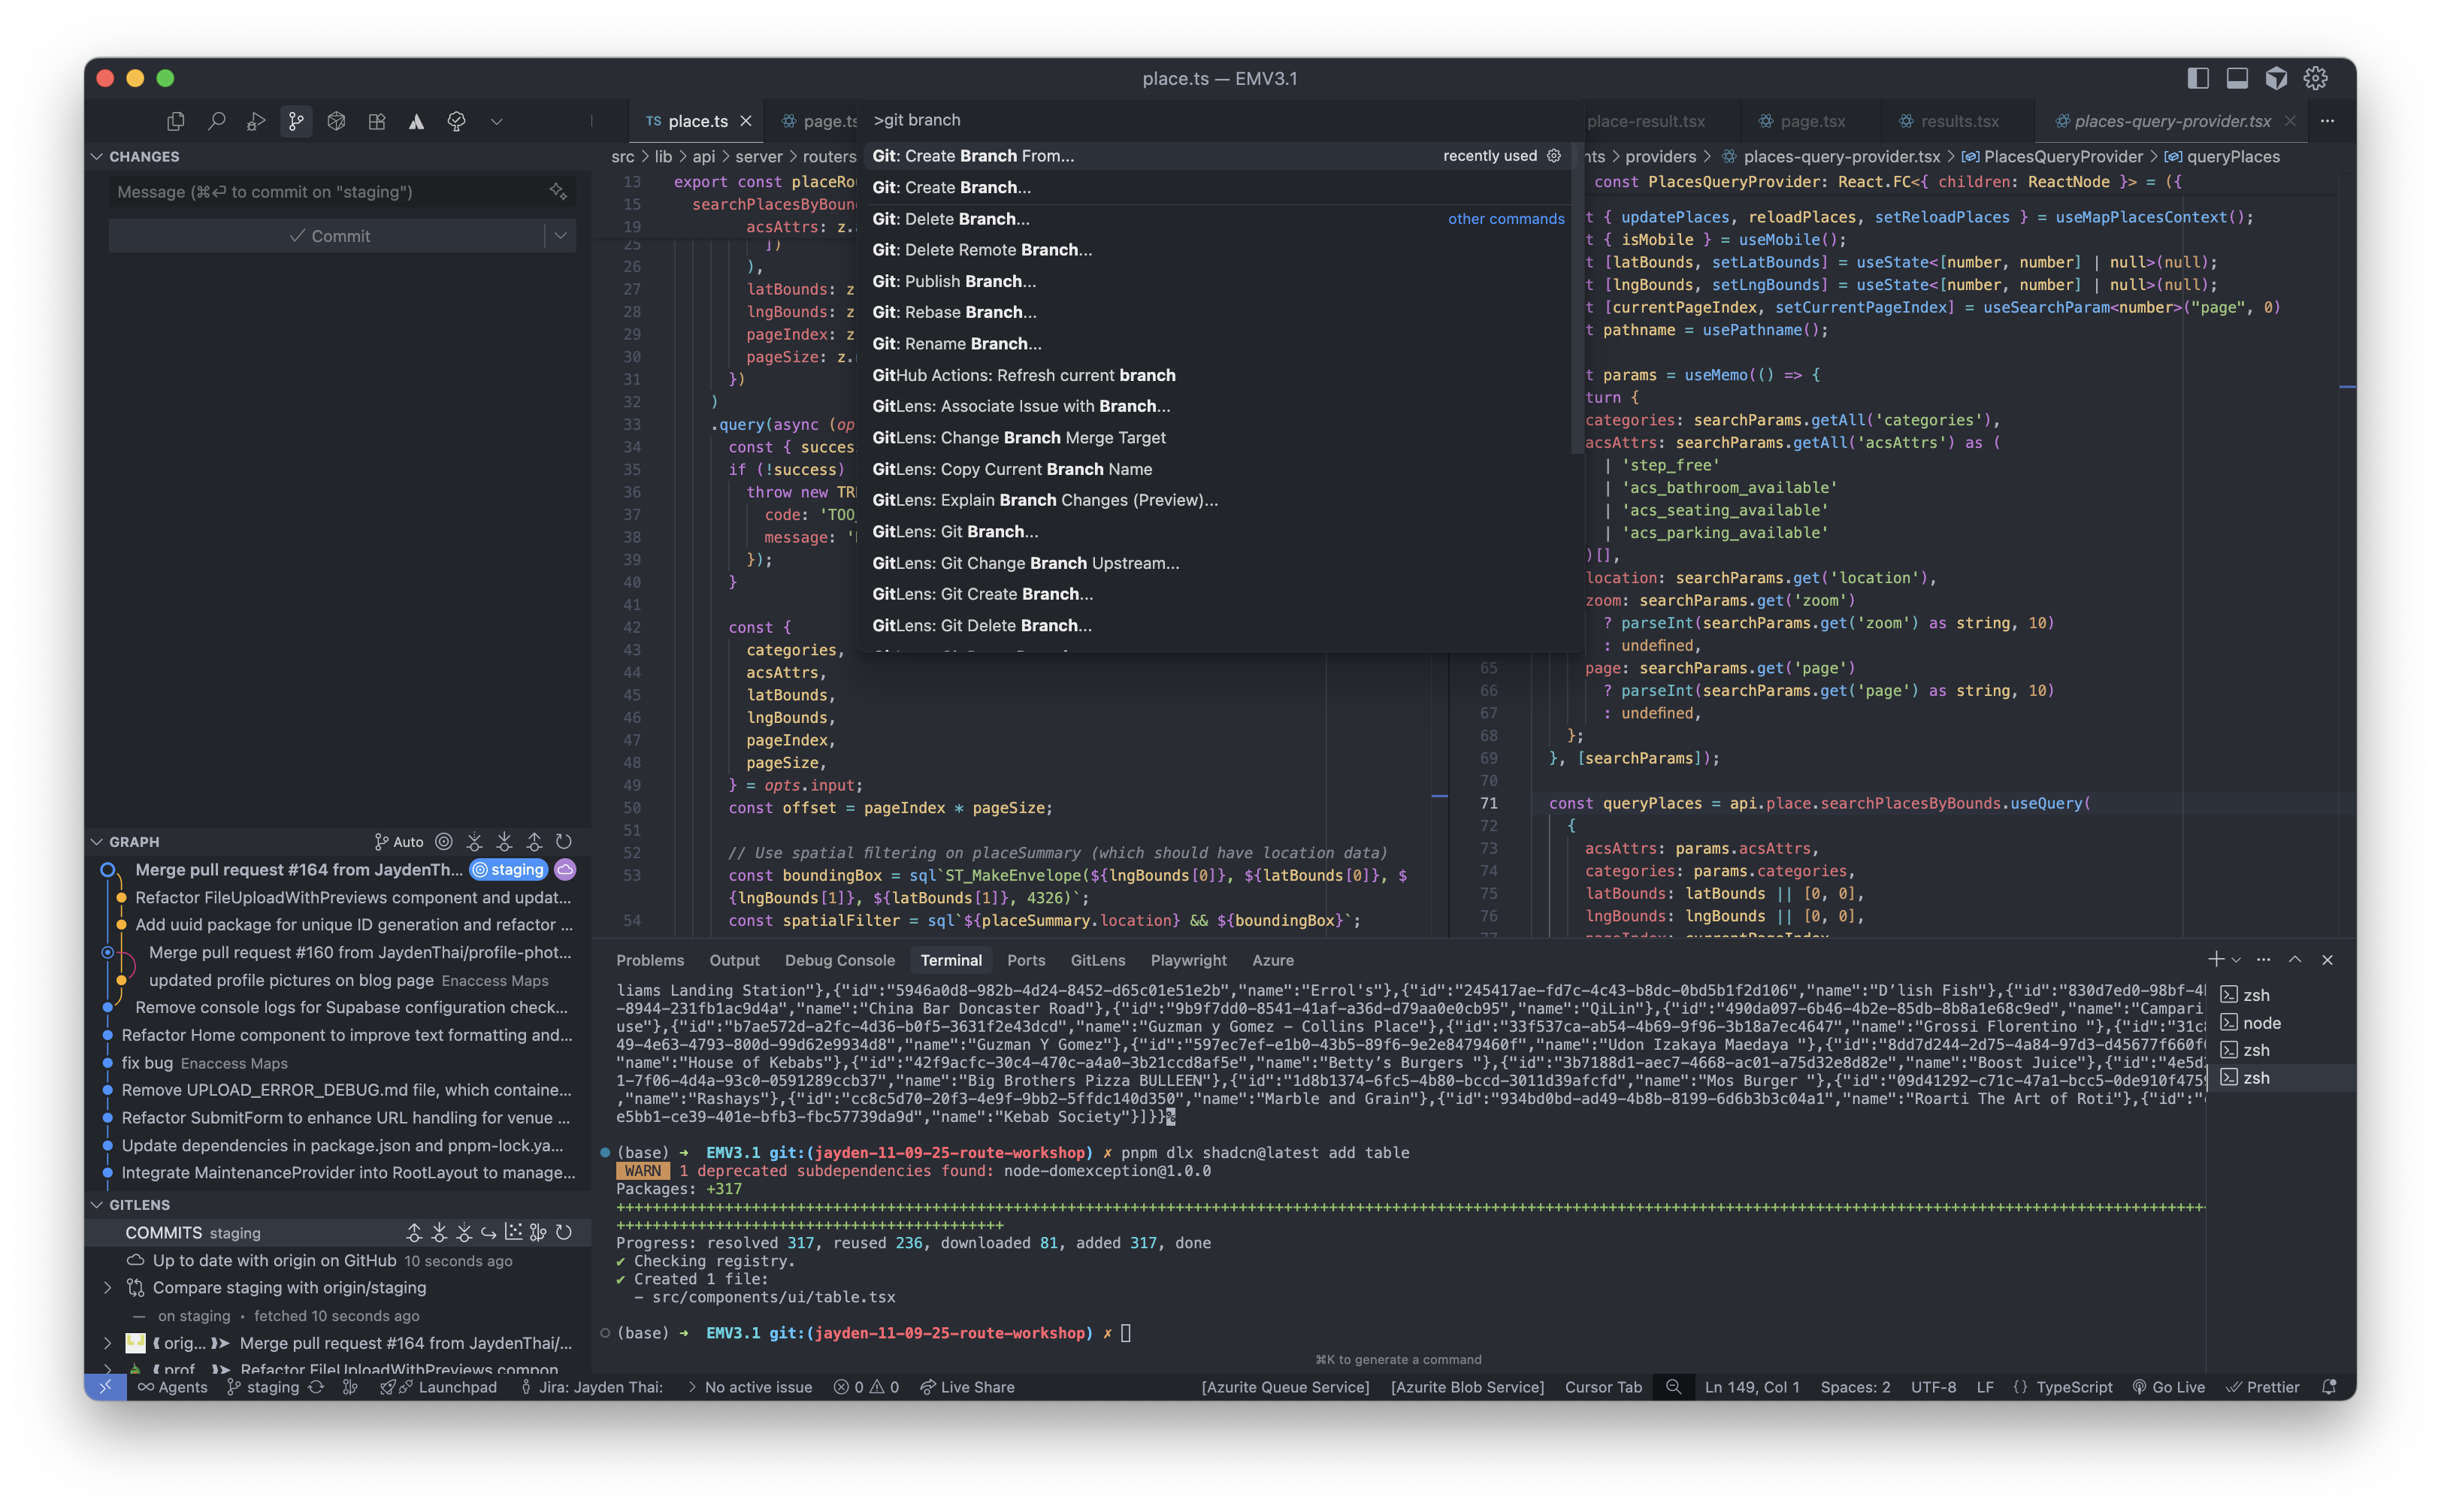Expand additional sidebar views chevron
This screenshot has width=2441, height=1512.
point(496,121)
